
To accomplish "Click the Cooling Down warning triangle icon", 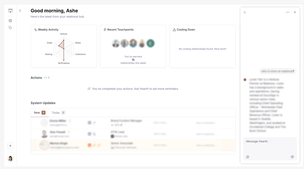I will coord(174,30).
